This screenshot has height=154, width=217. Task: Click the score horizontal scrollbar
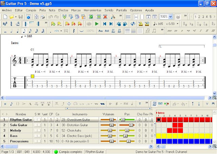pyautogui.click(x=104, y=98)
